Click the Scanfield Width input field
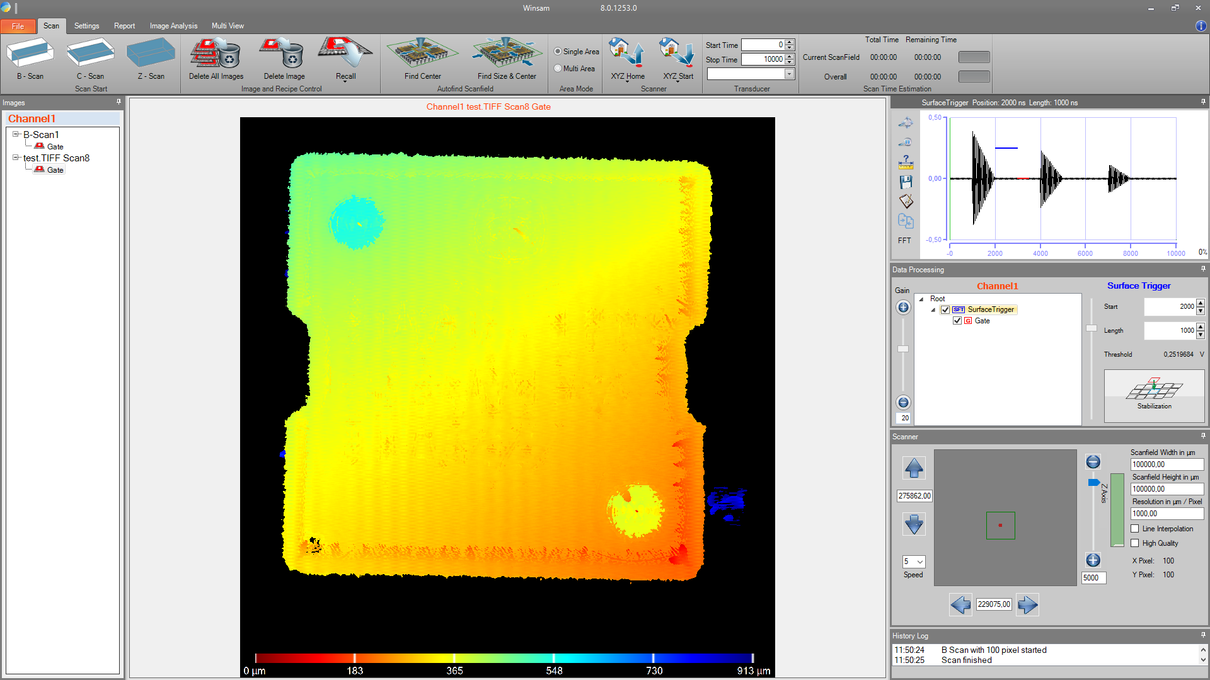The height and width of the screenshot is (680, 1210). click(x=1167, y=464)
